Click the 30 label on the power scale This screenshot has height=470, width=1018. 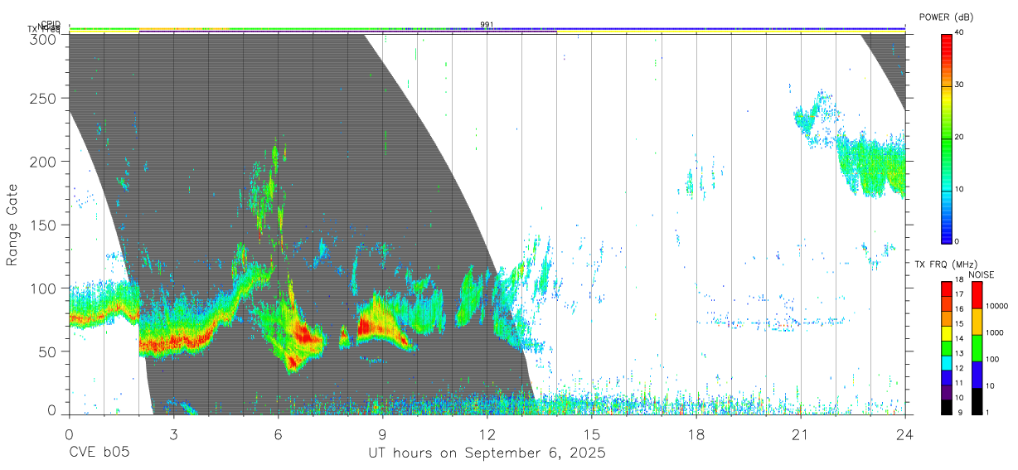[x=960, y=85]
